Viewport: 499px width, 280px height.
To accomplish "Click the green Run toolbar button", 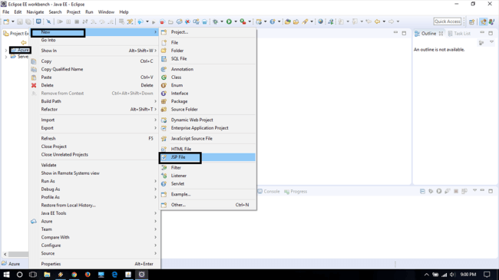I will pyautogui.click(x=229, y=21).
